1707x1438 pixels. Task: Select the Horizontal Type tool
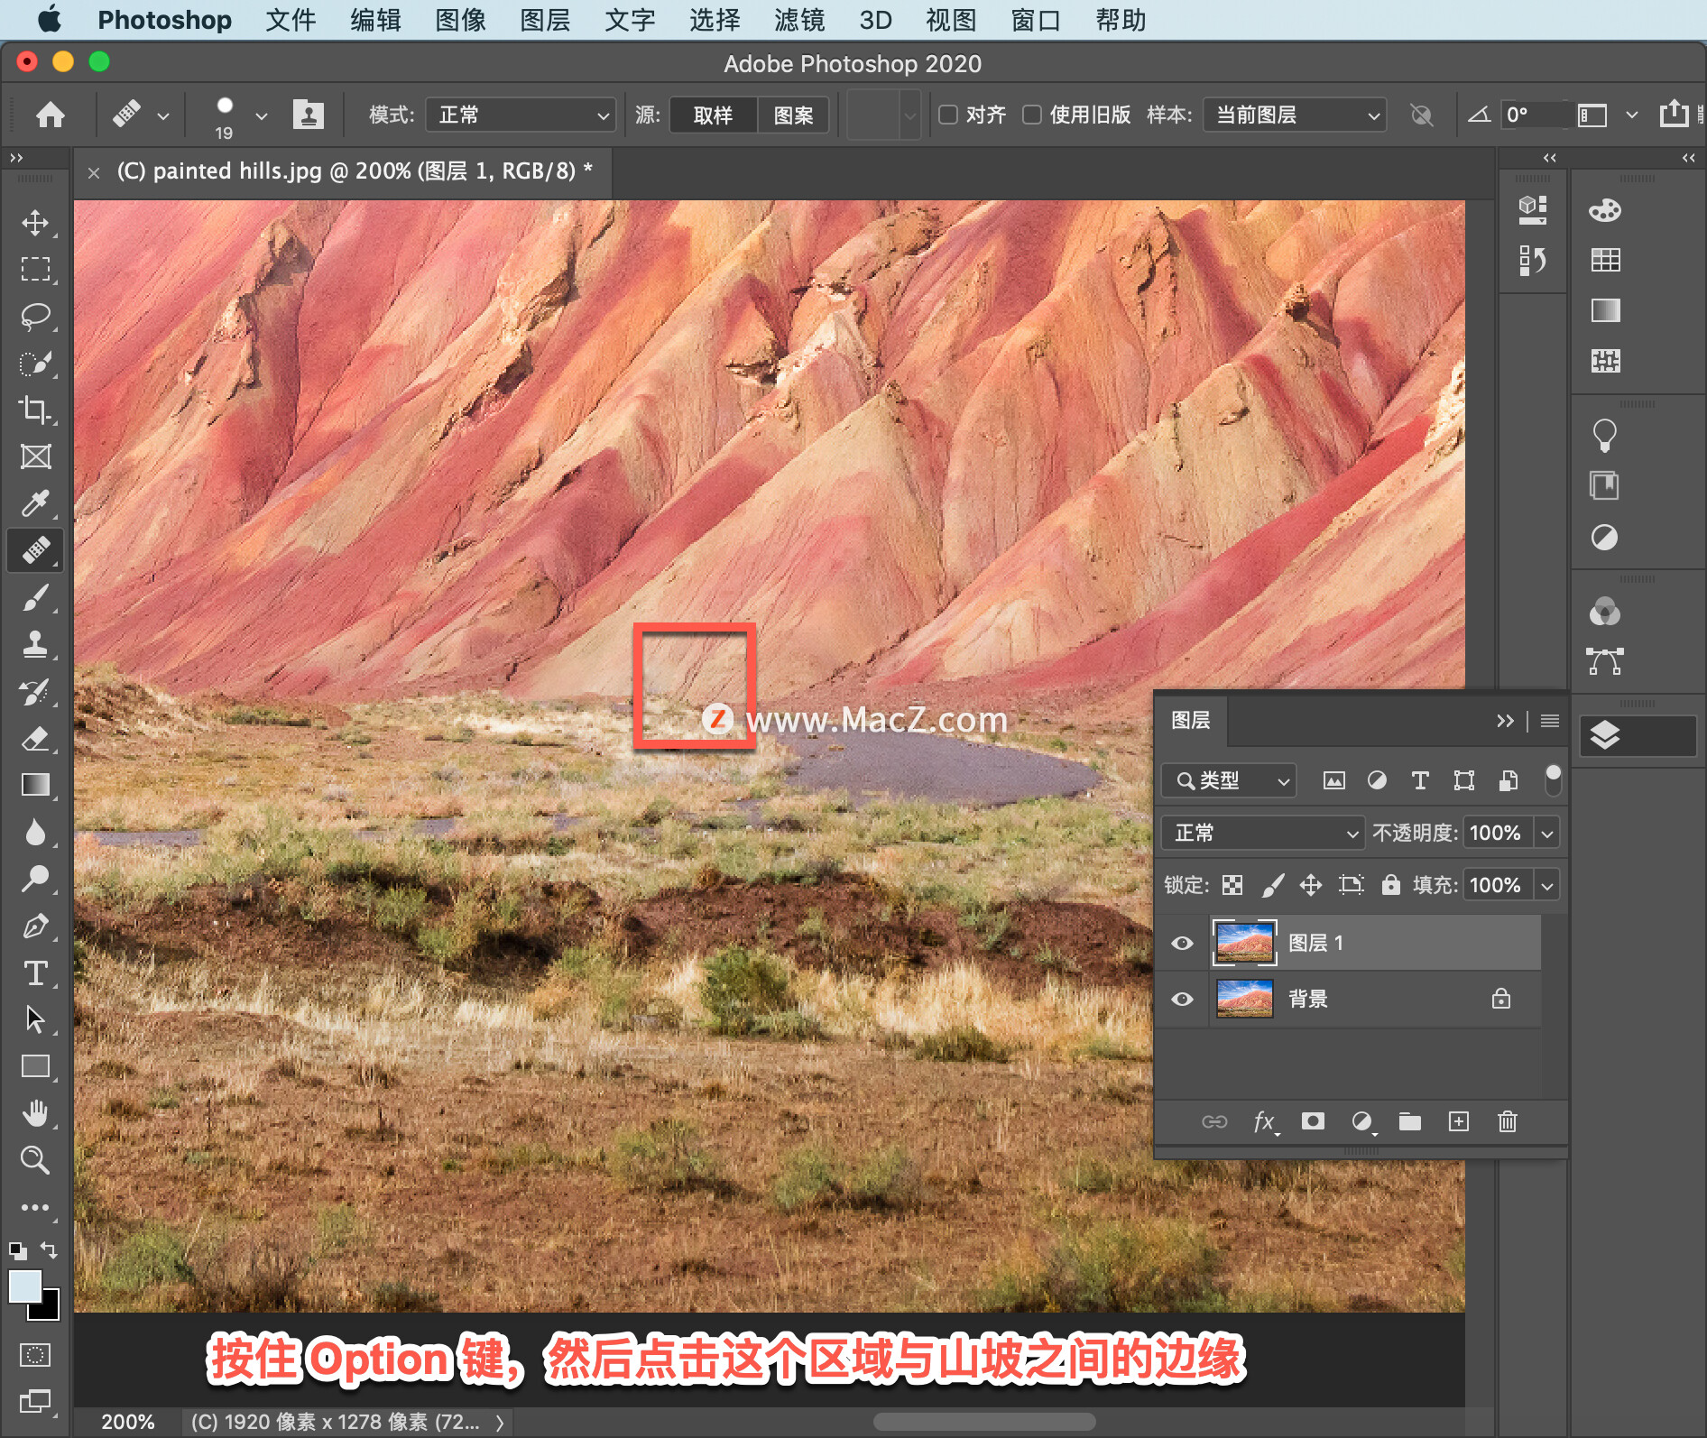(x=35, y=972)
